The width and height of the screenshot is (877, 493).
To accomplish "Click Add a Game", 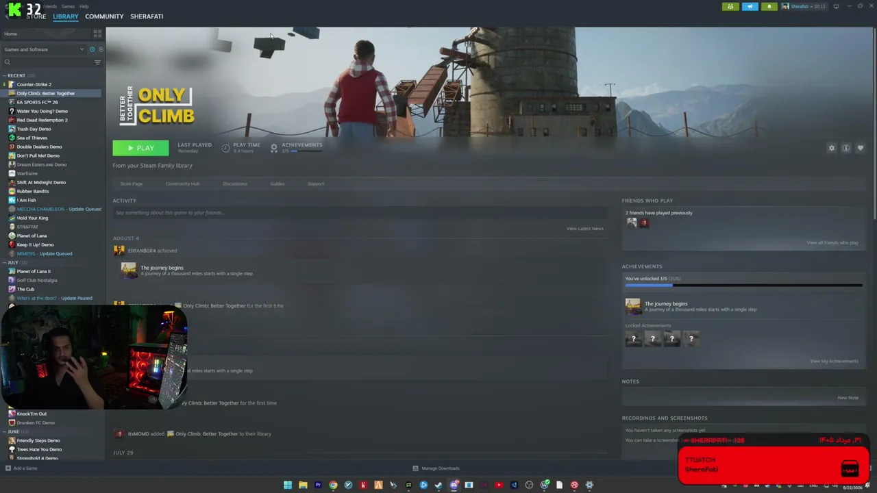I will click(21, 468).
